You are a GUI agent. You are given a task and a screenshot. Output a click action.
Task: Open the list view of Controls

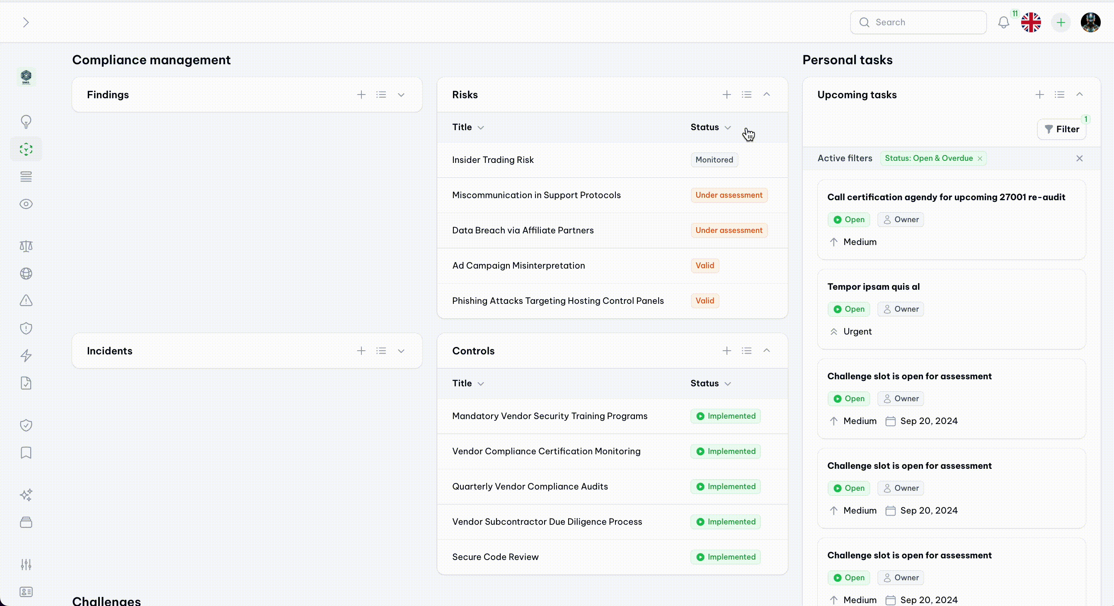point(746,351)
